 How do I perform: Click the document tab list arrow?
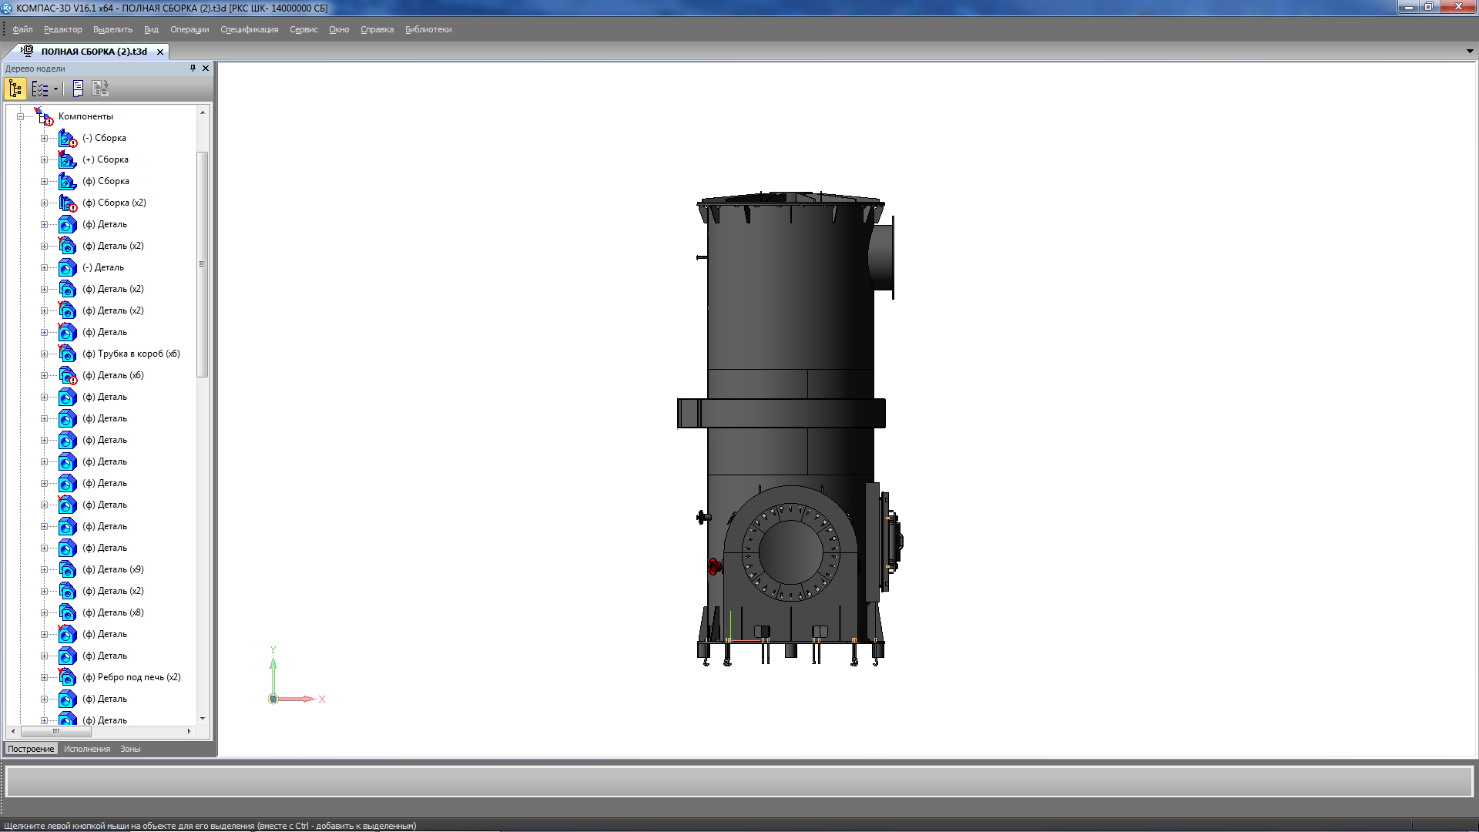[x=1470, y=51]
